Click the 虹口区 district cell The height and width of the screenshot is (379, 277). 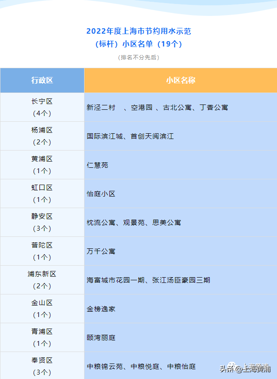point(42,193)
